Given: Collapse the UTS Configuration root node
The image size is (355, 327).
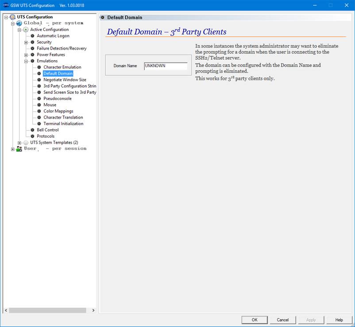Looking at the screenshot, I should point(6,17).
